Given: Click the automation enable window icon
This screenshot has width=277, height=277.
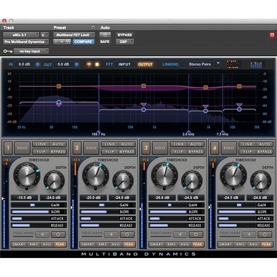Looking at the screenshot, I should pyautogui.click(x=105, y=35).
